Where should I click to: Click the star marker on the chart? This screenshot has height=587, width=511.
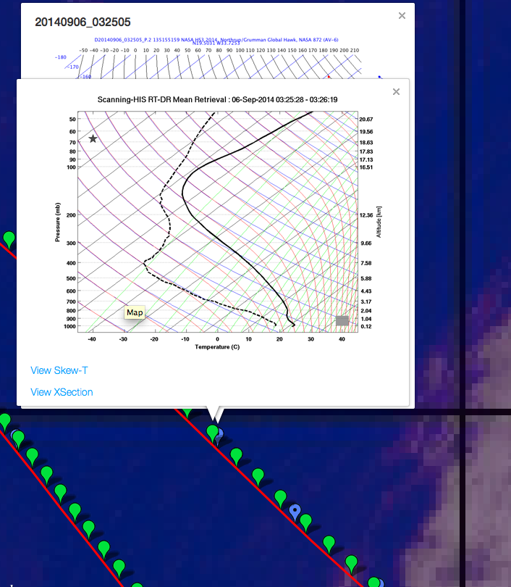[93, 138]
